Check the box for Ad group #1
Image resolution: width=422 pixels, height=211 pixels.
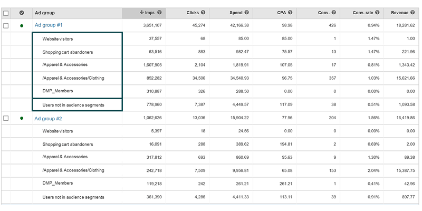coord(6,25)
